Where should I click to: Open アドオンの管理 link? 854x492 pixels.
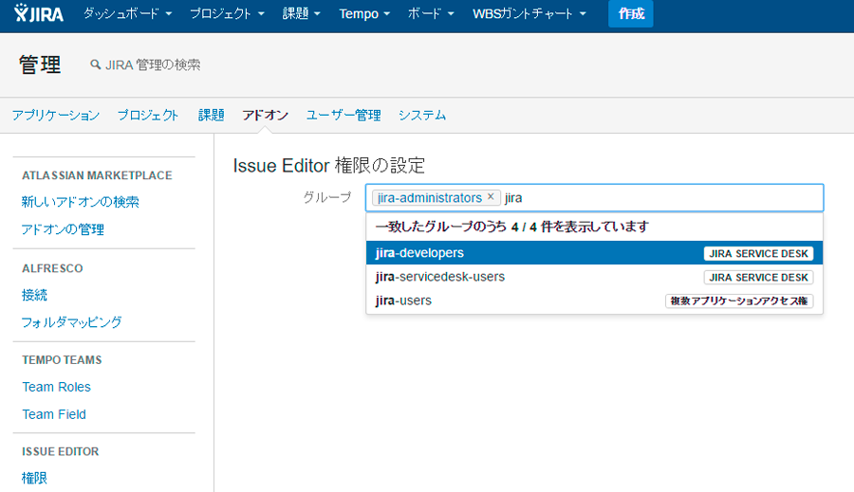[63, 229]
